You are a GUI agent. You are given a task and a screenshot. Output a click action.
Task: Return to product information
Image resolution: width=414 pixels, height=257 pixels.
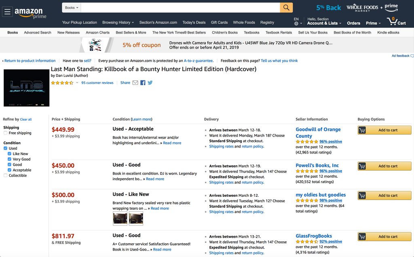30,61
